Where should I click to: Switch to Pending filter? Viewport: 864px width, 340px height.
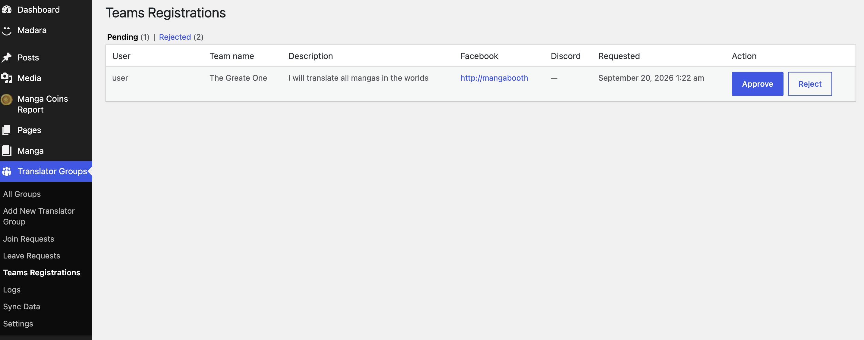[x=122, y=37]
